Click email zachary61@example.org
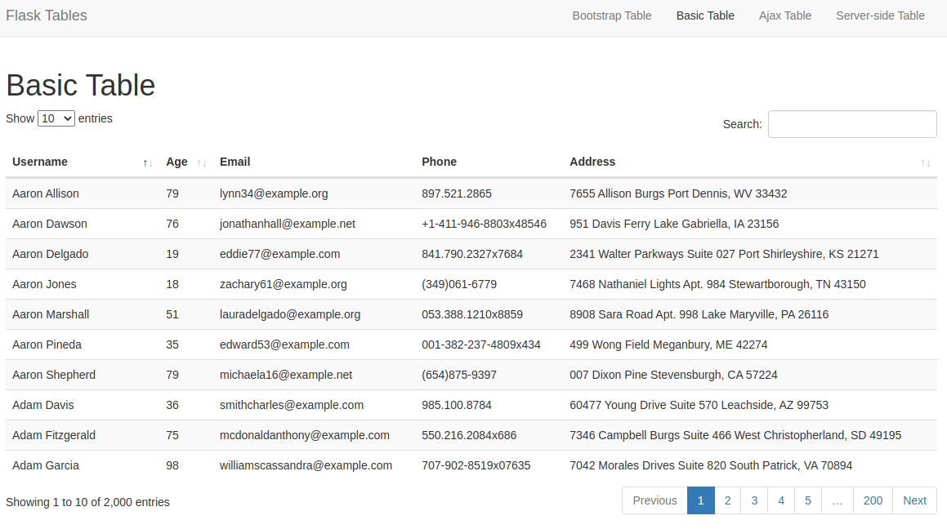This screenshot has height=529, width=947. point(284,284)
